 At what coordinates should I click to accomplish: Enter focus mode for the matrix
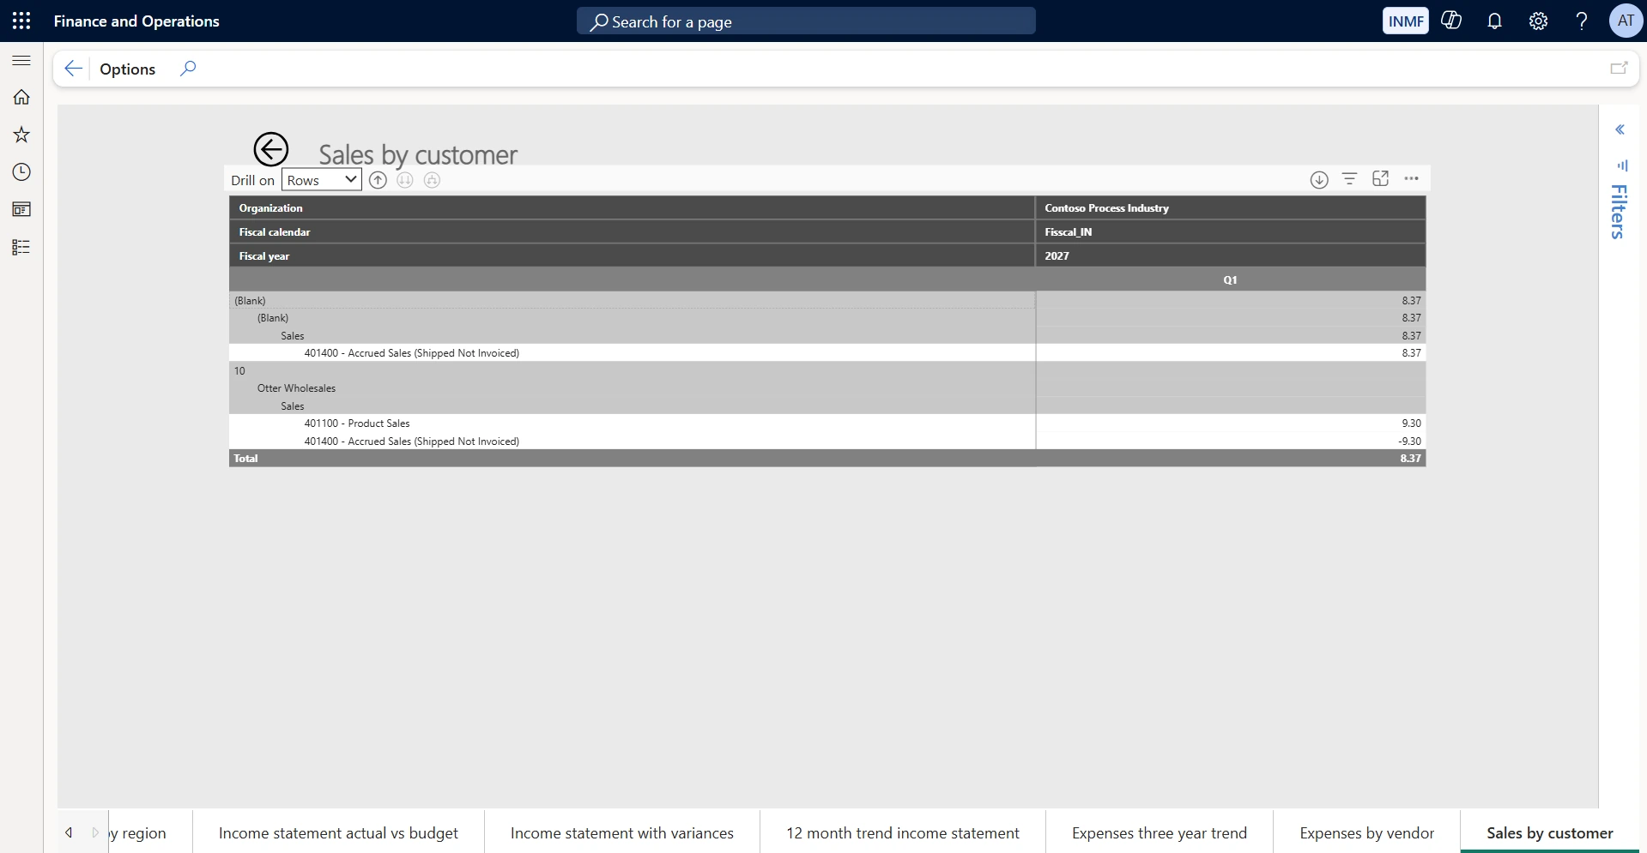click(1381, 178)
